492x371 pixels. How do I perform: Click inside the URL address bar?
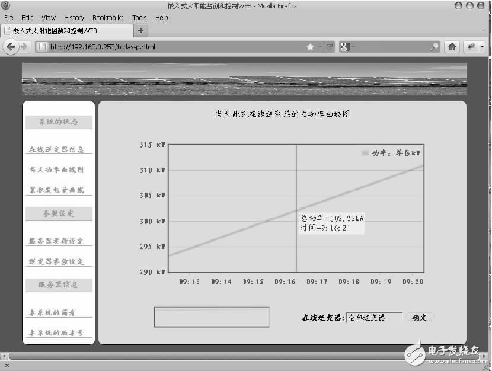[x=178, y=46]
